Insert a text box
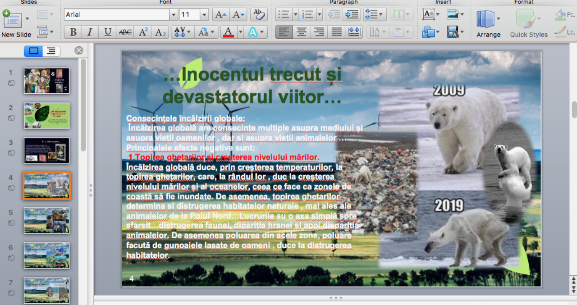The width and height of the screenshot is (577, 305). [428, 14]
